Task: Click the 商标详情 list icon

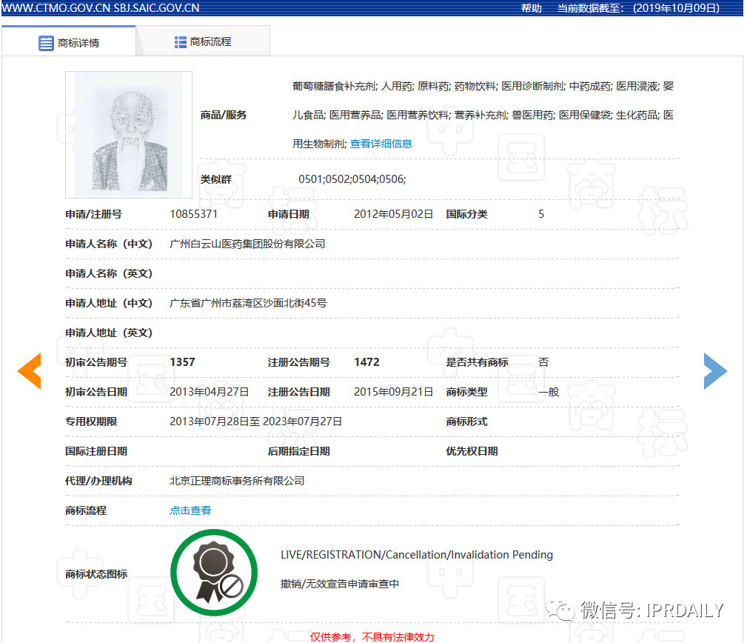Action: click(x=45, y=42)
